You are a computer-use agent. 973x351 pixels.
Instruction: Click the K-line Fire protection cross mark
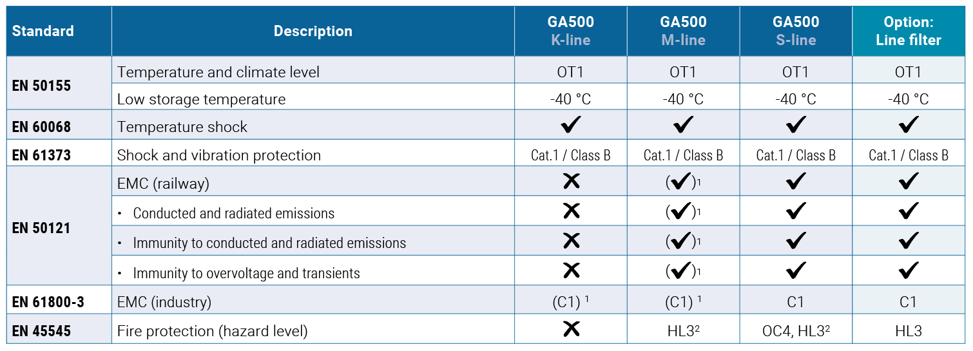click(x=571, y=329)
